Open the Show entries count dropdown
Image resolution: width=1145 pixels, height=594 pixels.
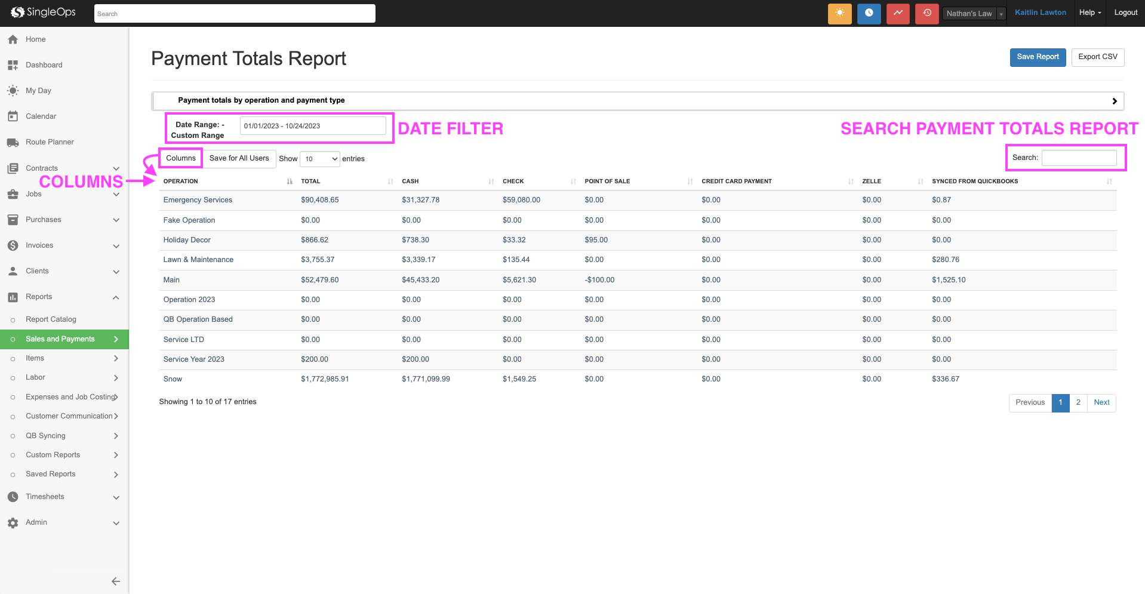320,159
